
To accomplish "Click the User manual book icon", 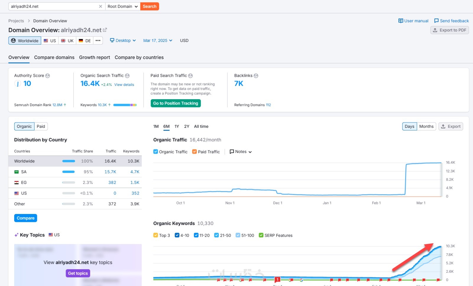I will click(401, 21).
